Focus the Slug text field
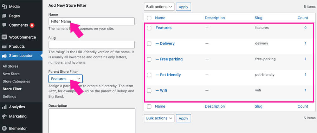Image resolution: width=317 pixels, height=133 pixels. point(92,45)
